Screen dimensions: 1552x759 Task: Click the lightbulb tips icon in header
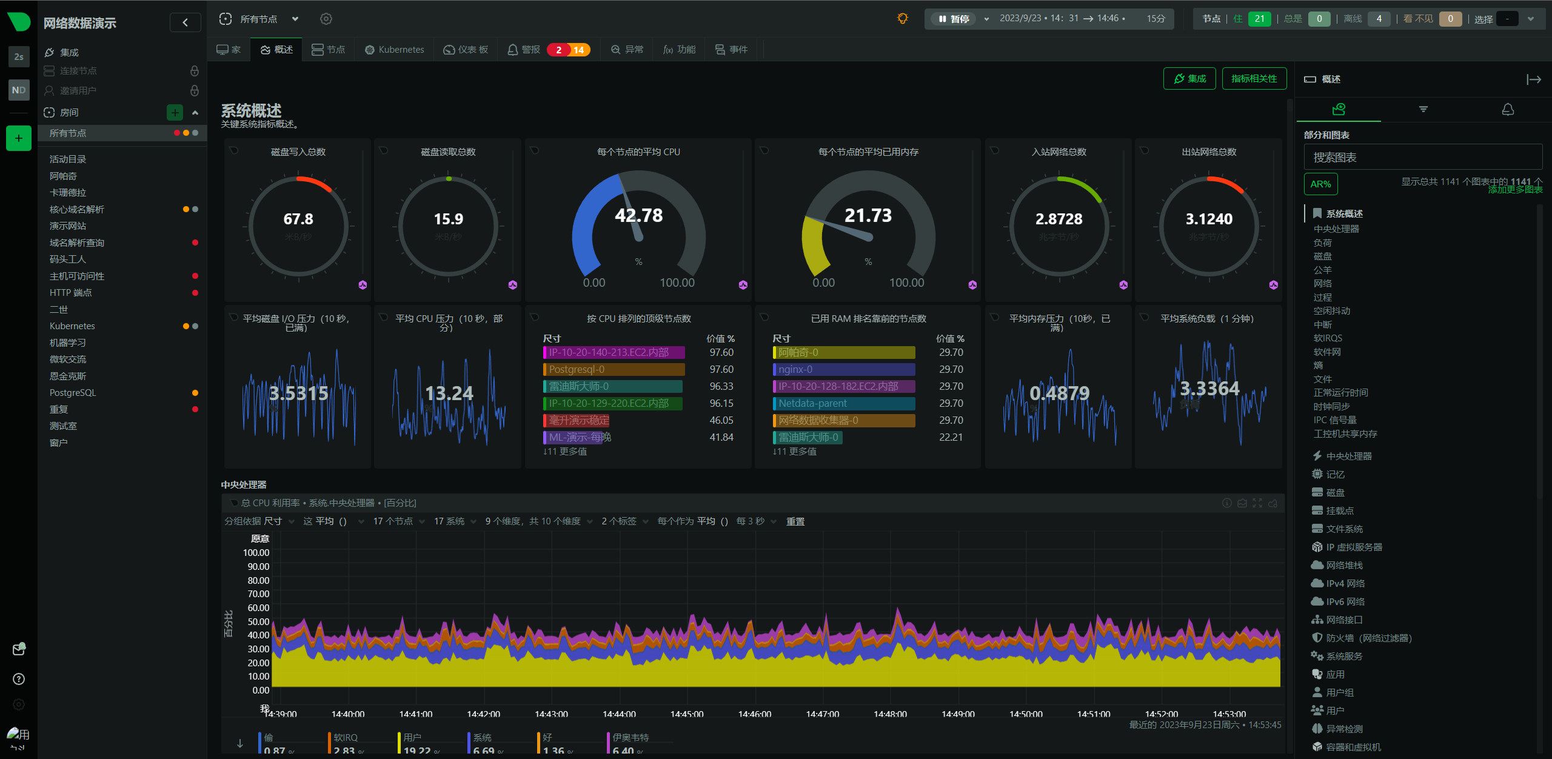pyautogui.click(x=903, y=19)
